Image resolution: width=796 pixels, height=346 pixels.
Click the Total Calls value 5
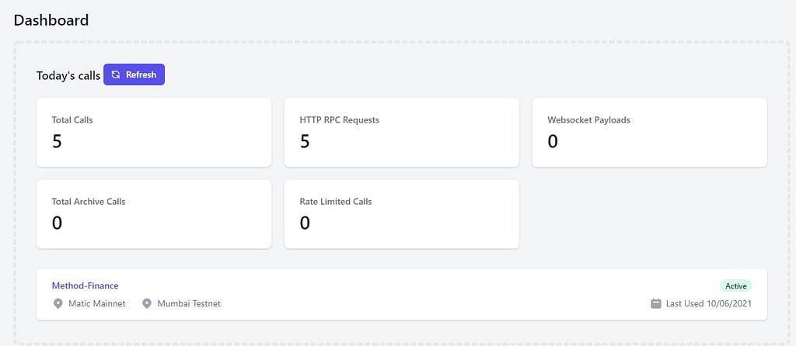[x=57, y=141]
